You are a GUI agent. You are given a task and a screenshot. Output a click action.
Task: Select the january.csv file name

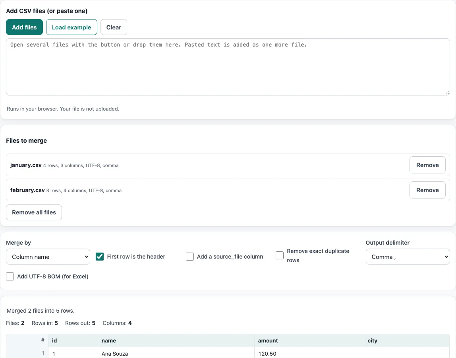point(26,165)
